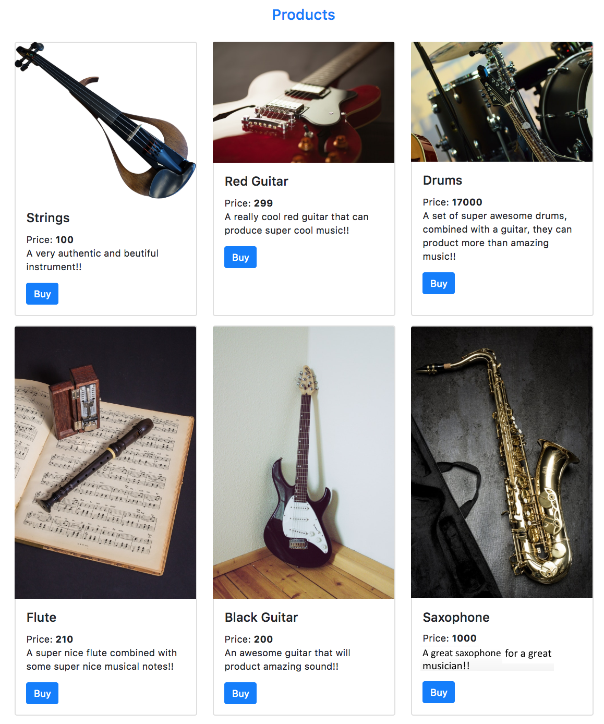Image resolution: width=604 pixels, height=724 pixels.
Task: Click the Saxophone product title
Action: 456,618
